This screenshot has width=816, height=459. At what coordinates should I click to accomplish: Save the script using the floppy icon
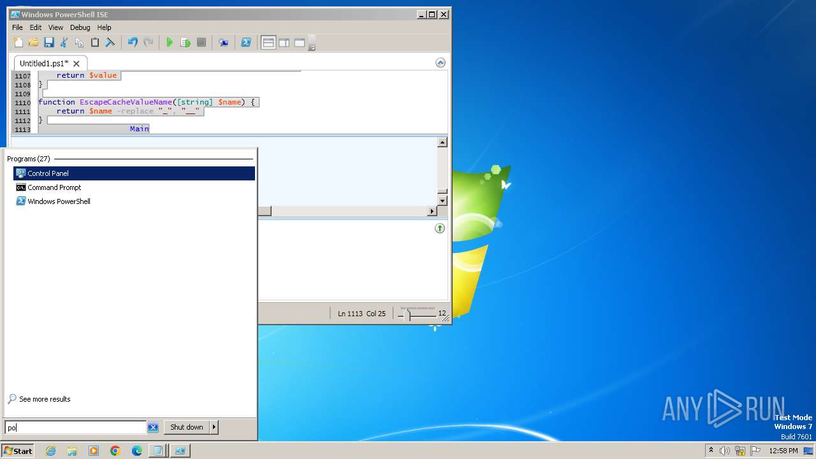[x=49, y=43]
